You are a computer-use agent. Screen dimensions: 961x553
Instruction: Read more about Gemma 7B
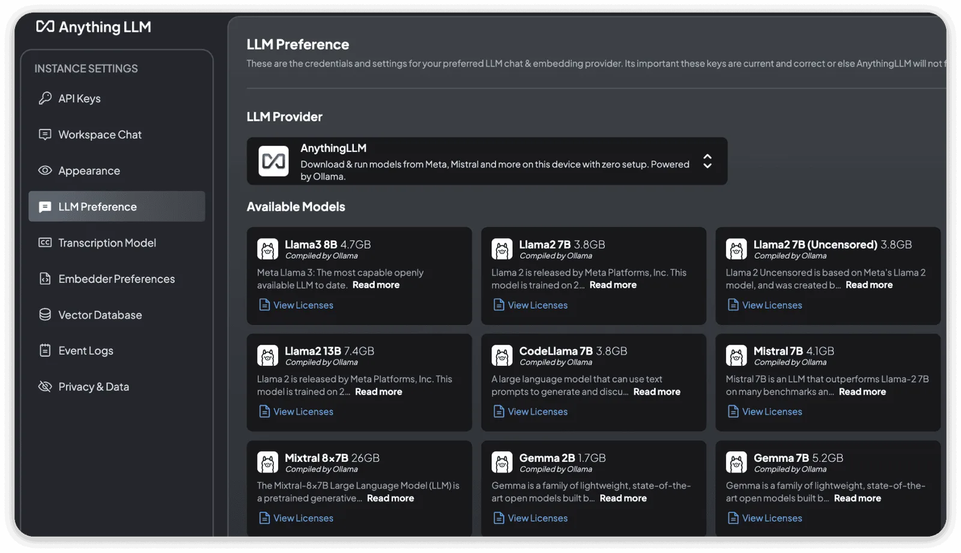pos(858,498)
